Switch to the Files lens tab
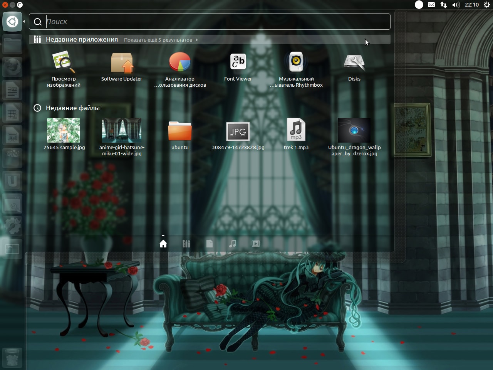Screen dimensions: 493x370 pyautogui.click(x=210, y=244)
